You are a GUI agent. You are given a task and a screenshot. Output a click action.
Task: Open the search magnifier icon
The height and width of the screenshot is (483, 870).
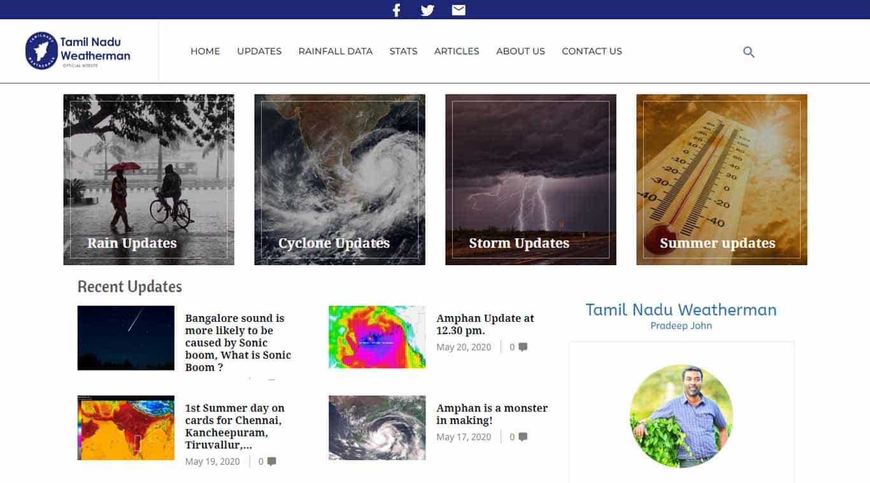pos(749,52)
